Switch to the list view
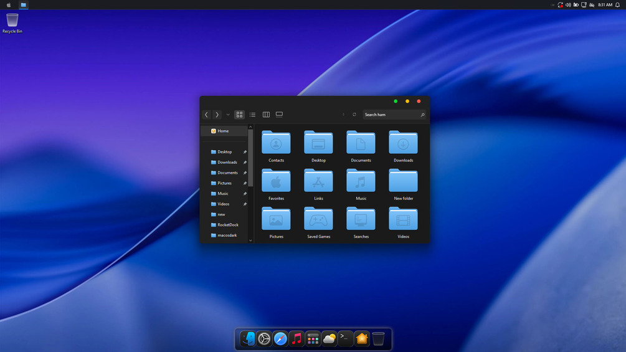This screenshot has height=352, width=626. [x=252, y=115]
